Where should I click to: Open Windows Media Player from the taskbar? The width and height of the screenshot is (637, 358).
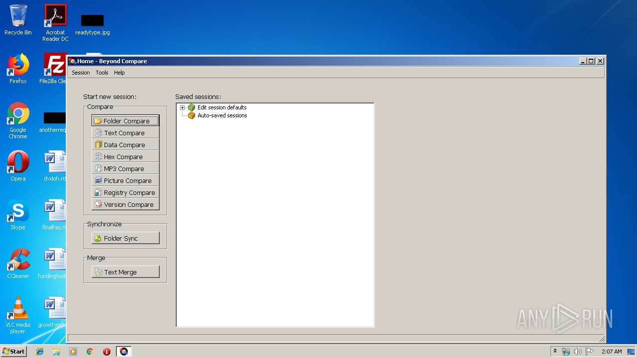click(73, 352)
